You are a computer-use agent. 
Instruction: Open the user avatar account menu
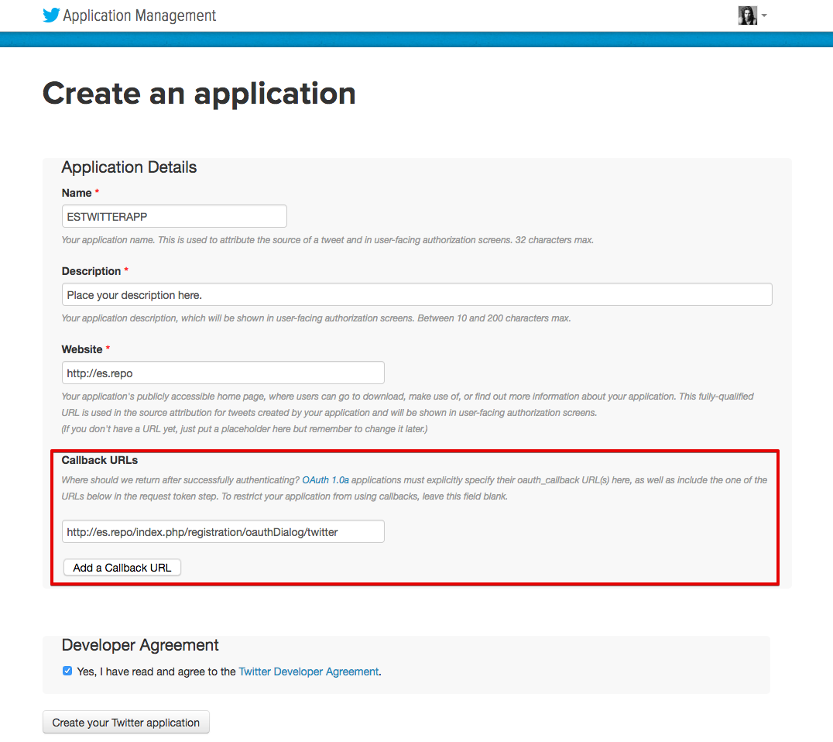[748, 15]
